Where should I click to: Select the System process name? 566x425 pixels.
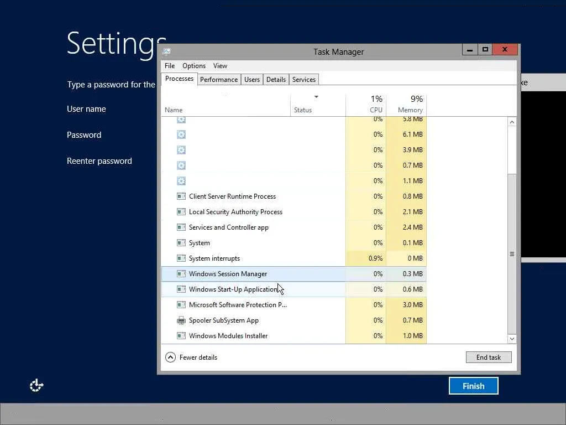199,243
